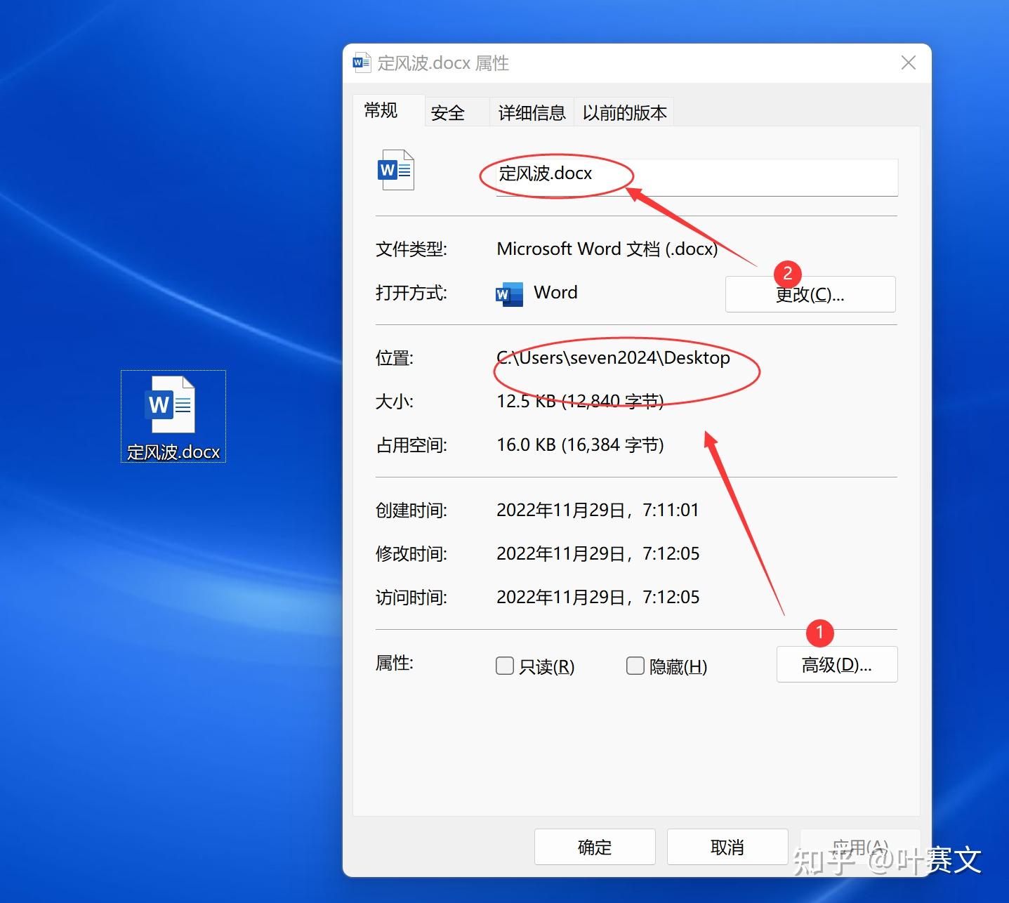
Task: Click the document icon in the title bar
Action: (x=361, y=62)
